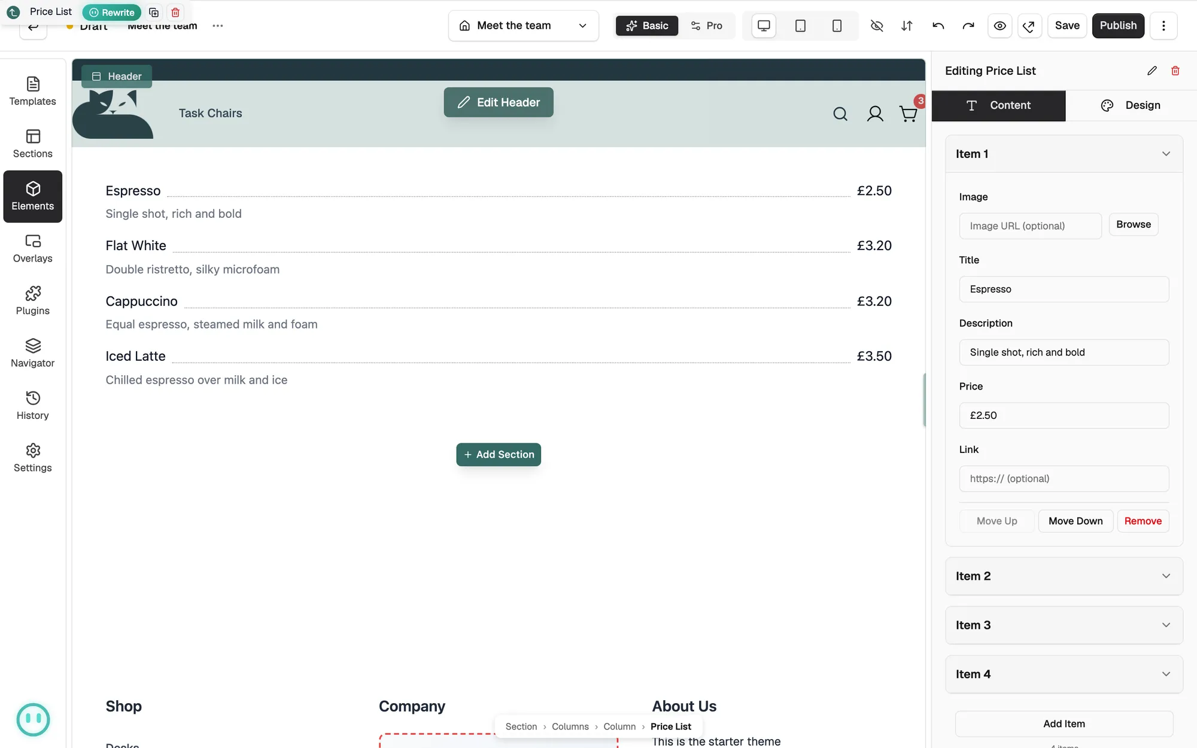This screenshot has width=1197, height=748.
Task: Switch editor to Pro mode
Action: pos(706,26)
